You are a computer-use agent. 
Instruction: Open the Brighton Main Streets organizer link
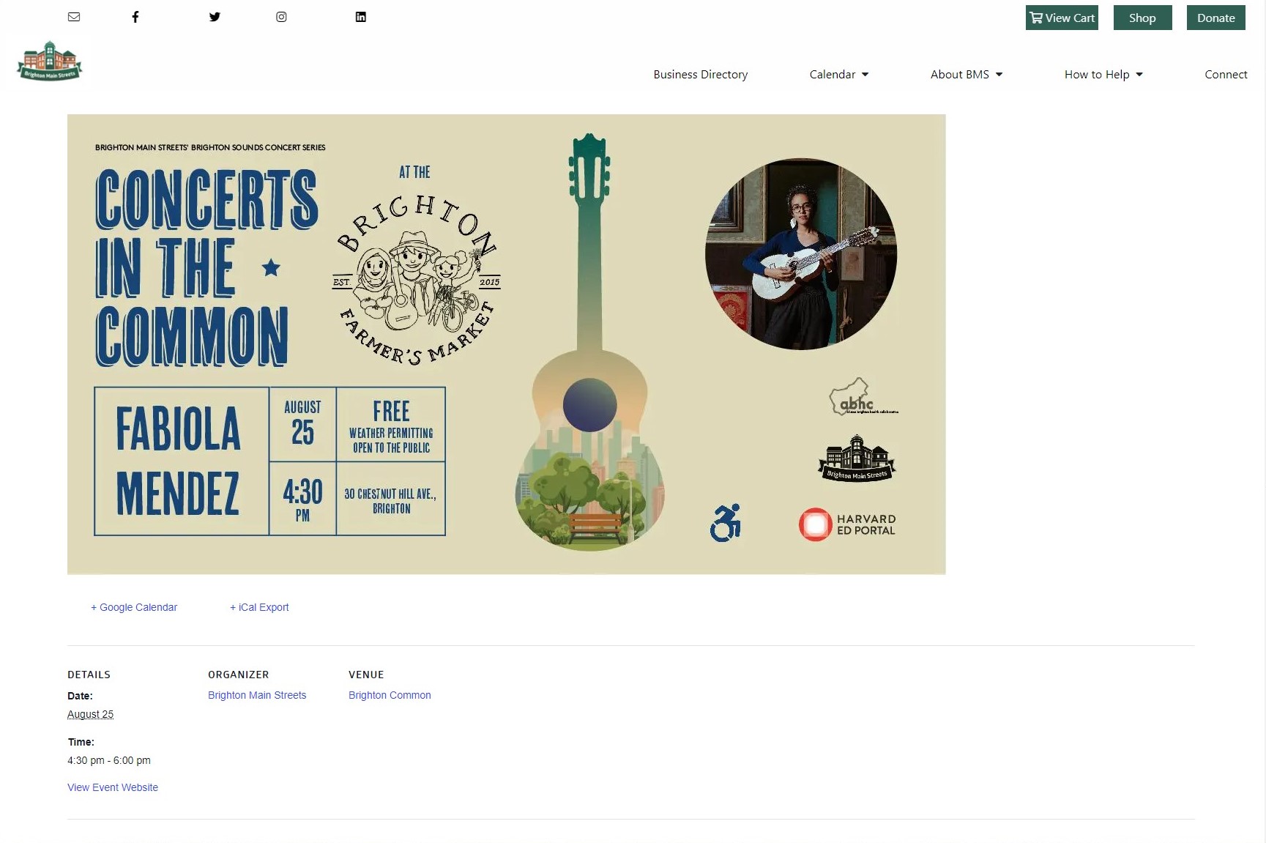[x=257, y=695]
